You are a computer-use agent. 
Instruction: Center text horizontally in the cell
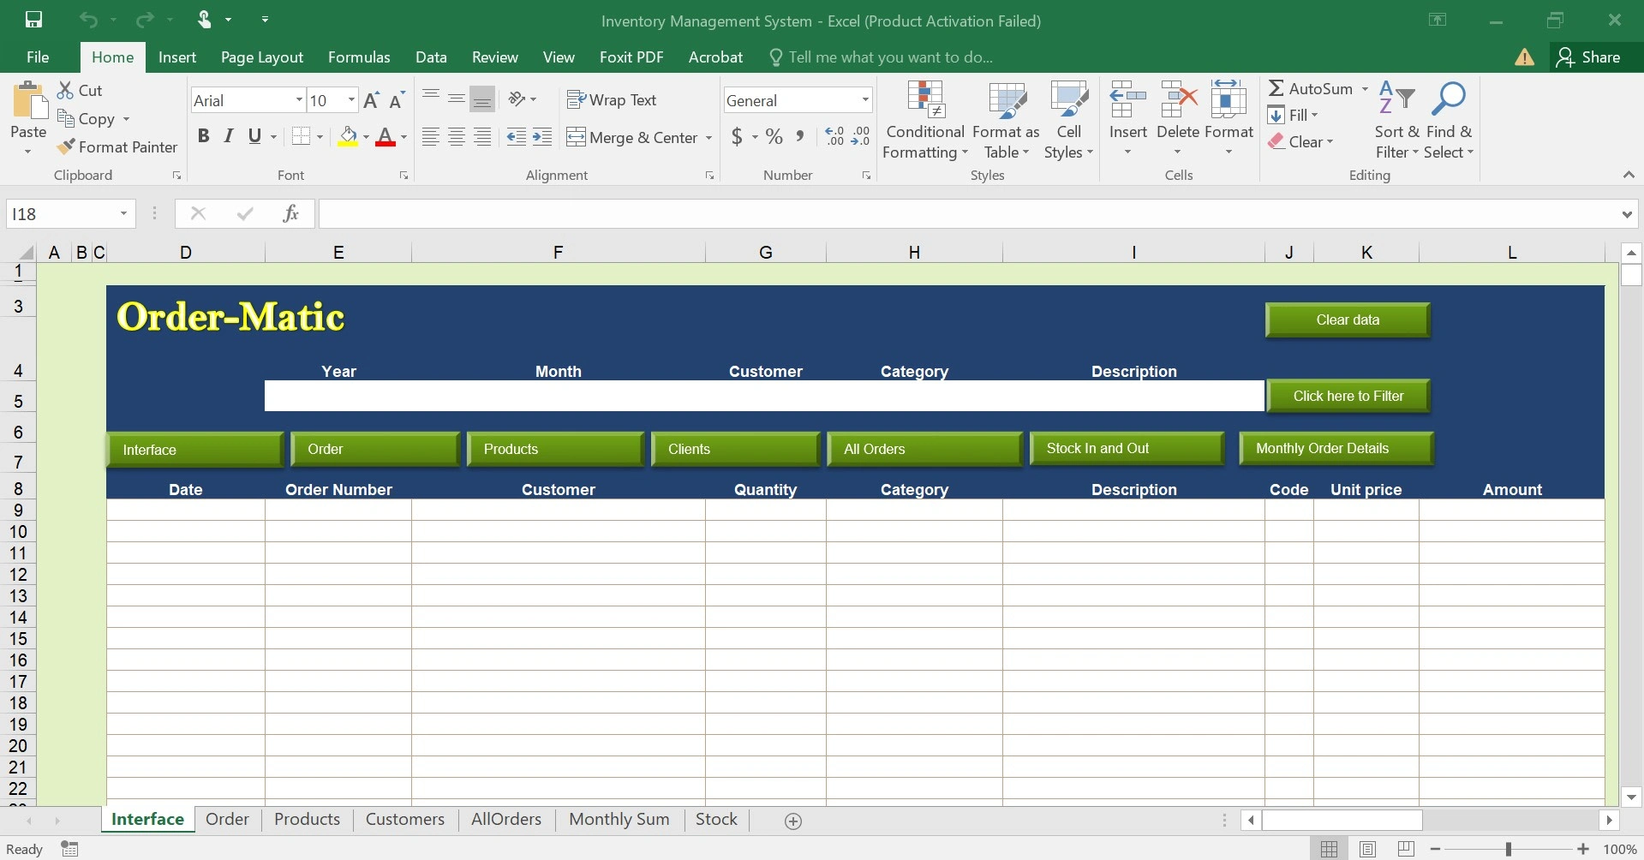[457, 137]
